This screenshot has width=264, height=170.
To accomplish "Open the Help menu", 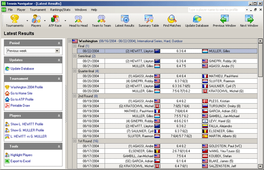I will 94,10.
